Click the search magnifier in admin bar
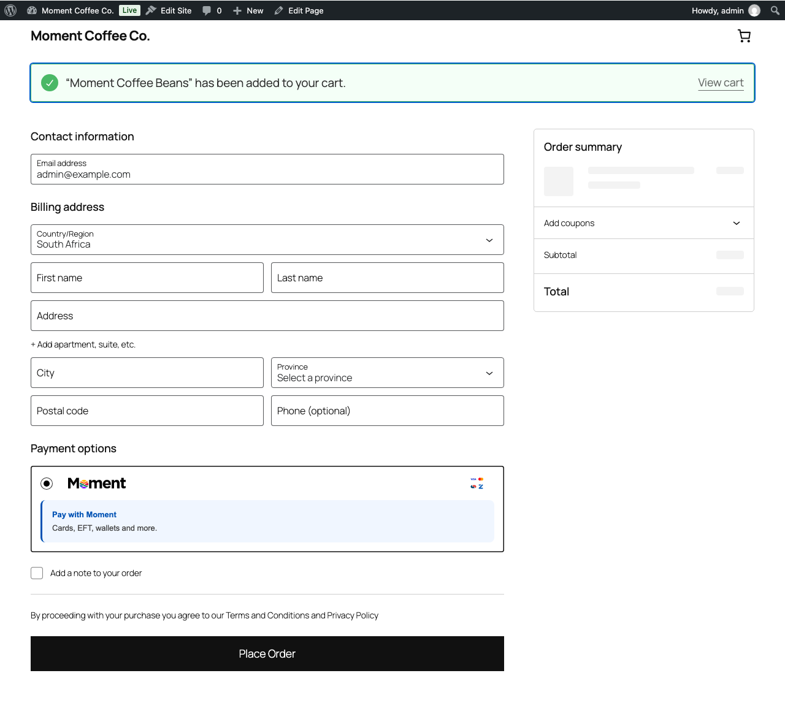The height and width of the screenshot is (703, 785). [x=775, y=10]
